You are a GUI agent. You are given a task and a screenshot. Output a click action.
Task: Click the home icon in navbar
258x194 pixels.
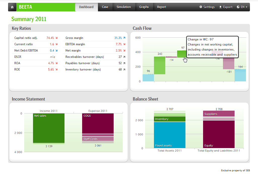[x=12, y=7]
